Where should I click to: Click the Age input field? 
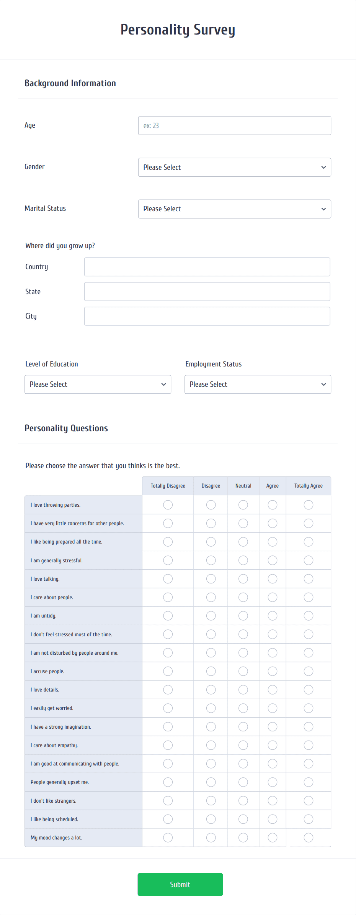tap(234, 125)
